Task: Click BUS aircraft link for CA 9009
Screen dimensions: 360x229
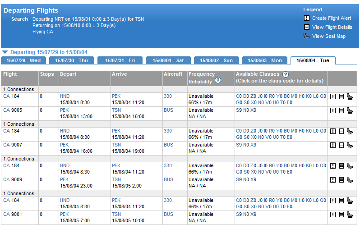Action: click(169, 179)
